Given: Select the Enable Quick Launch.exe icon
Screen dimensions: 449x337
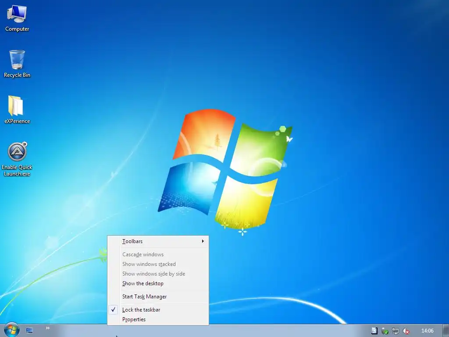Looking at the screenshot, I should pos(17,159).
